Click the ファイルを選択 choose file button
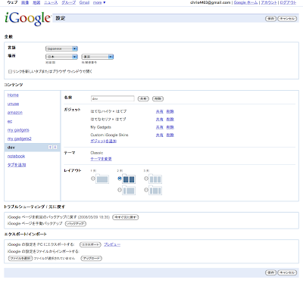Screen dimensions: 303x286 tap(20, 258)
